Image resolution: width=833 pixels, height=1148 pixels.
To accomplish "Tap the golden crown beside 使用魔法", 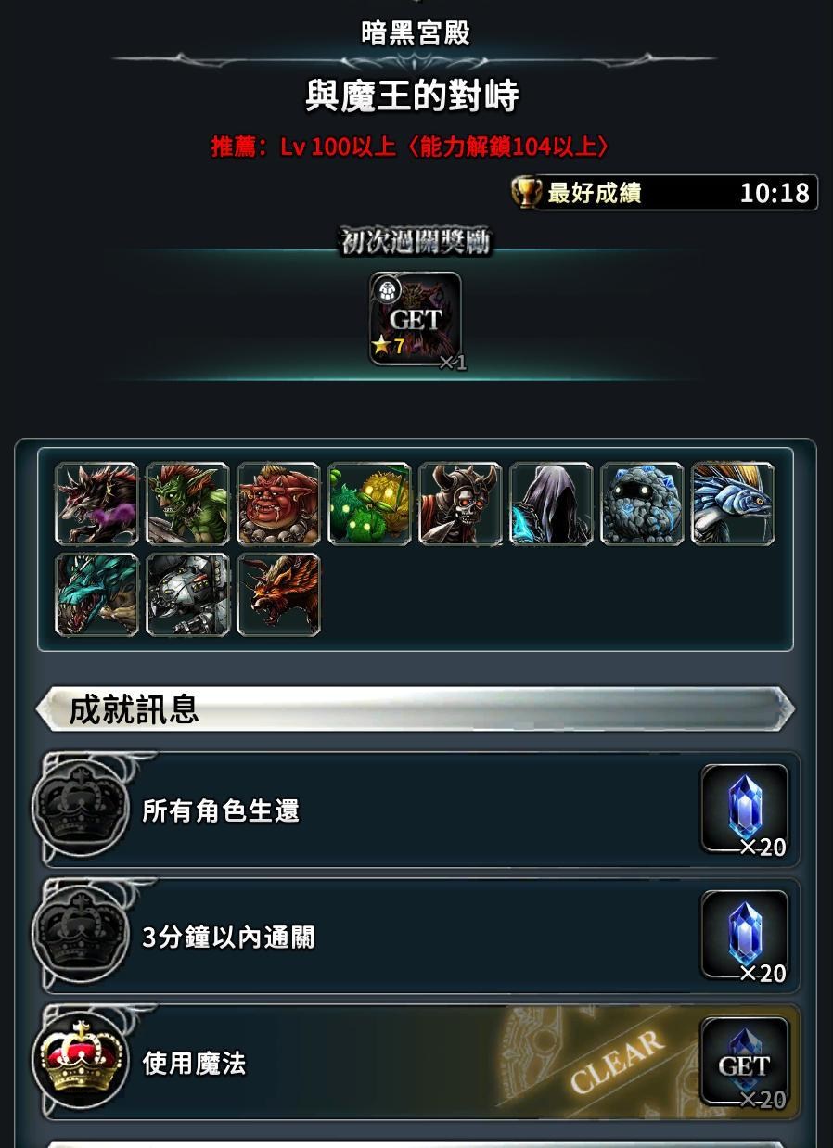I will (81, 1060).
